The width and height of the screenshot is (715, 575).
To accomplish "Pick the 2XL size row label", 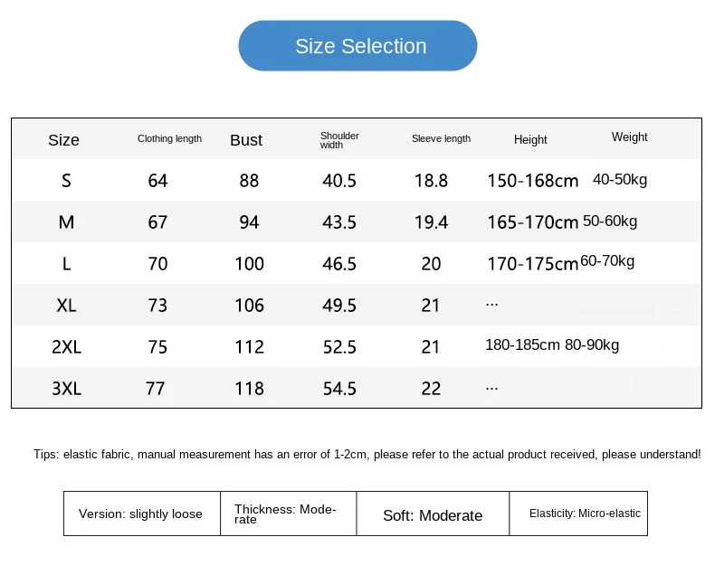I will pyautogui.click(x=66, y=347).
